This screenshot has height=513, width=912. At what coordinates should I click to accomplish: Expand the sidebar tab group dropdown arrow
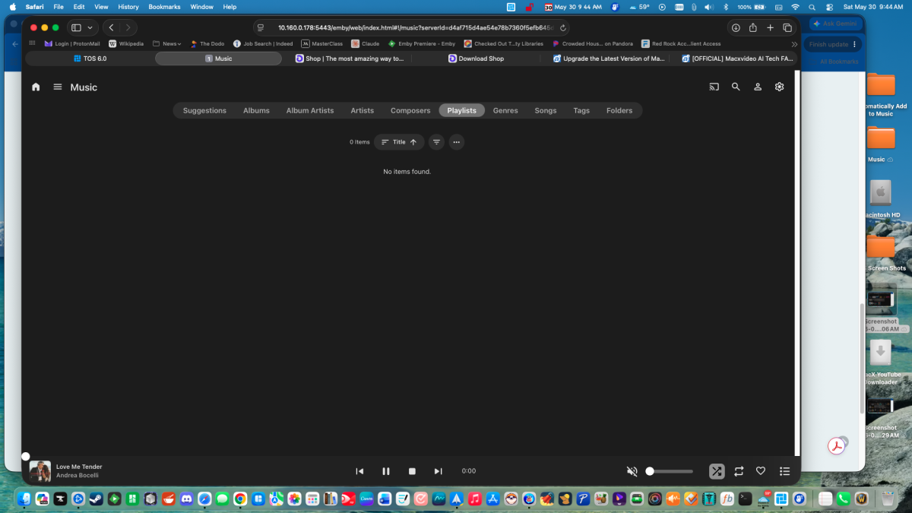[x=90, y=27]
